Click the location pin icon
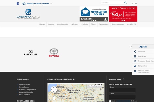154x102 pixels. point(135,71)
